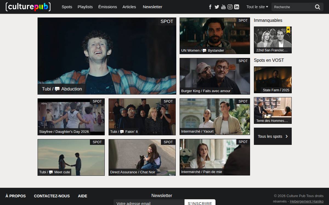The image size is (329, 205).
Task: Open 22nd San Francisco Immanquables thumbnail
Action: point(273,40)
